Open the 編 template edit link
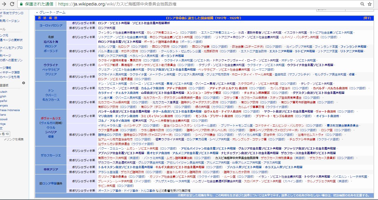This screenshot has height=200, width=378. point(50,18)
